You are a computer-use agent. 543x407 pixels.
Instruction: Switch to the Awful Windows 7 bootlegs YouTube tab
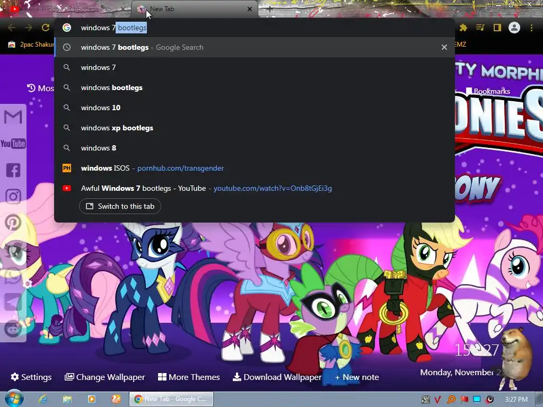click(x=66, y=9)
